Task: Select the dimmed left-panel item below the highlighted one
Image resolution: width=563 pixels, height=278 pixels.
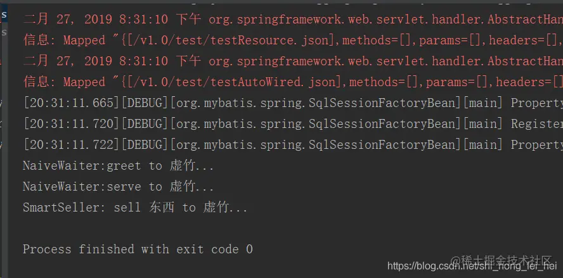Action: click(4, 32)
